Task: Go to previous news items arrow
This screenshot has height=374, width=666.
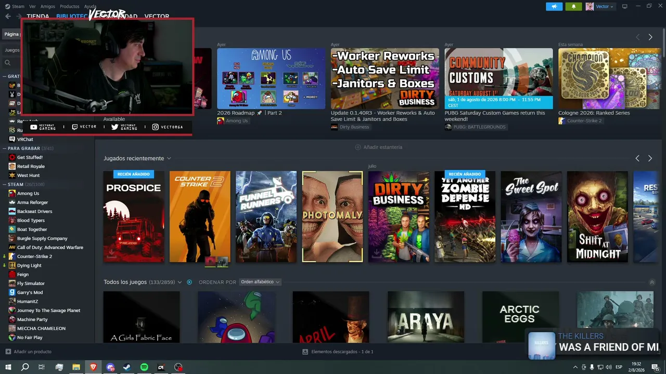Action: point(637,37)
